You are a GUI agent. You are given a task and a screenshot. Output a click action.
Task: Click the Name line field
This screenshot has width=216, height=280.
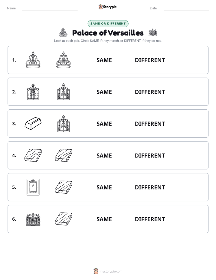click(x=50, y=8)
